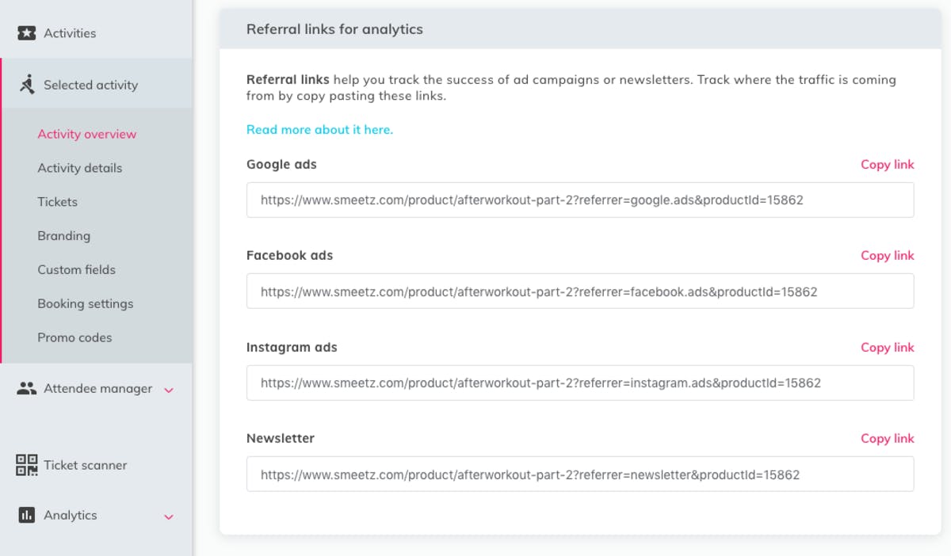Image resolution: width=951 pixels, height=556 pixels.
Task: Open the Tickets section
Action: pyautogui.click(x=58, y=202)
